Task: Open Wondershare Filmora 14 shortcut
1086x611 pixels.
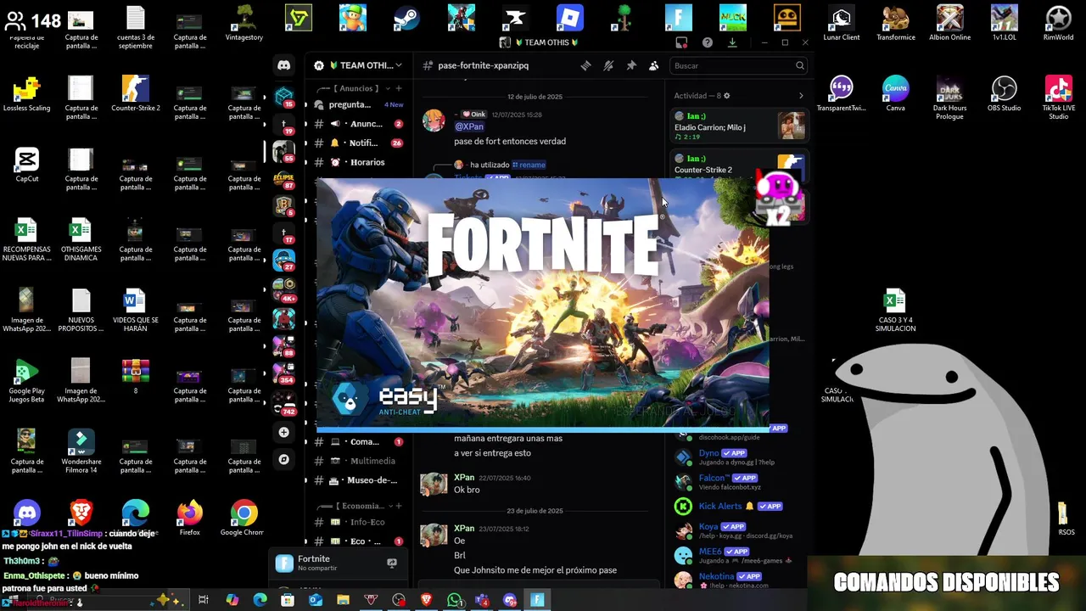Action: point(81,451)
